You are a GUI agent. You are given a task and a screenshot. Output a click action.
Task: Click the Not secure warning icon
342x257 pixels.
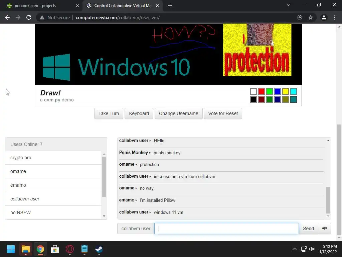click(x=42, y=17)
